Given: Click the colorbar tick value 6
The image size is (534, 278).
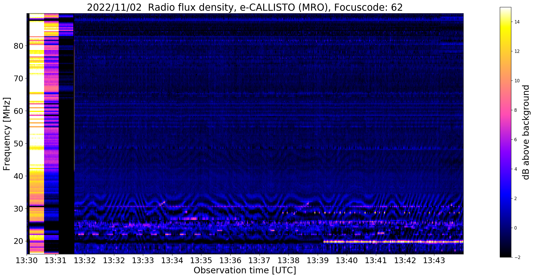Looking at the screenshot, I should click(x=515, y=140).
